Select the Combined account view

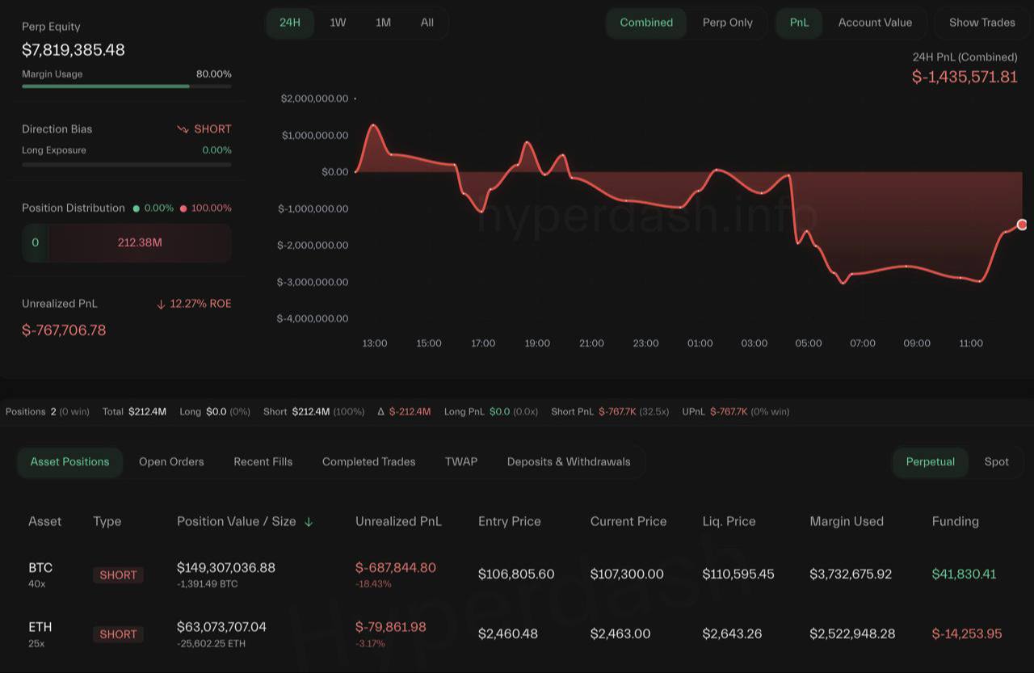coord(646,23)
